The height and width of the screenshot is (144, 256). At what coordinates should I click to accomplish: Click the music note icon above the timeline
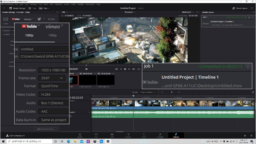[253, 92]
